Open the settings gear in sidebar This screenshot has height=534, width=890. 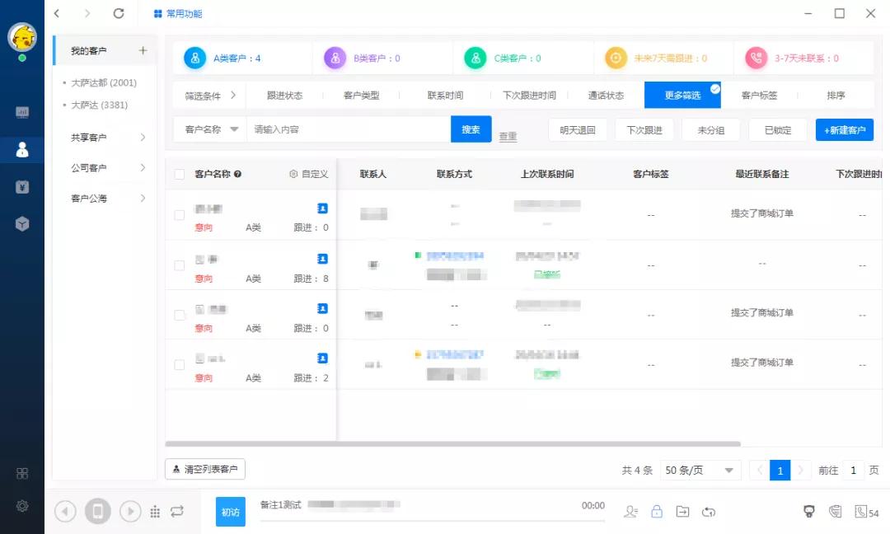22,506
